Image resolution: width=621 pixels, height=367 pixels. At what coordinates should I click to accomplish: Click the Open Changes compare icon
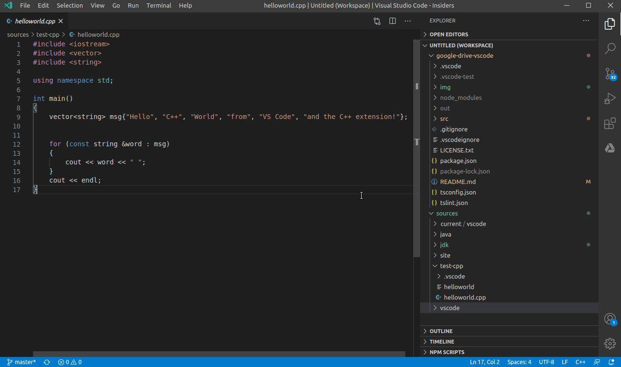tap(377, 21)
